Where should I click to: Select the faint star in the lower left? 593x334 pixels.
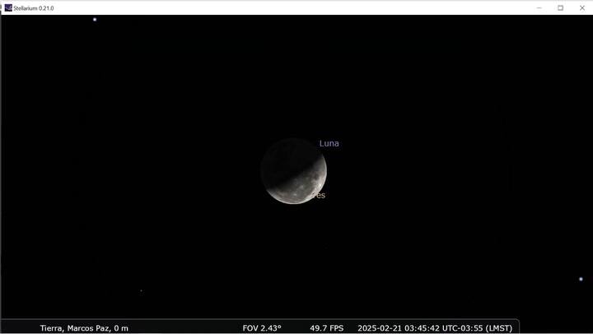[x=141, y=290]
